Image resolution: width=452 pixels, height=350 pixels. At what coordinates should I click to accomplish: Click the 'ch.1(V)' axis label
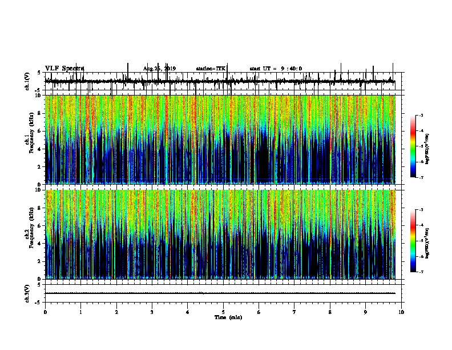click(27, 81)
